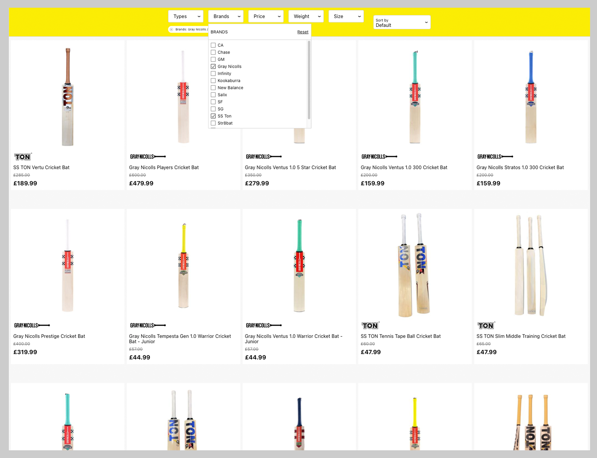Select the Gray Nicolls Prestige bat image
Viewport: 597px width, 458px height.
[68, 266]
